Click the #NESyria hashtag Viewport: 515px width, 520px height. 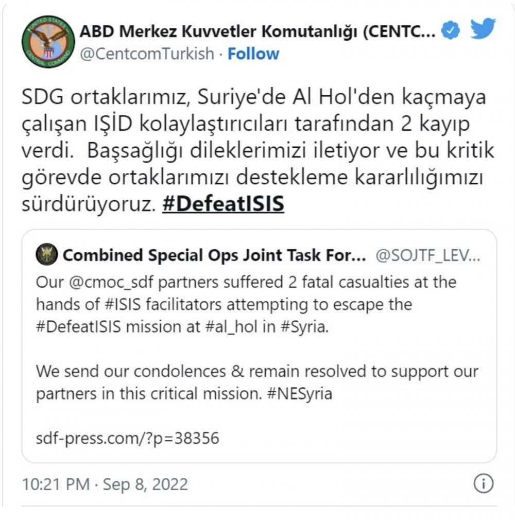click(x=300, y=394)
